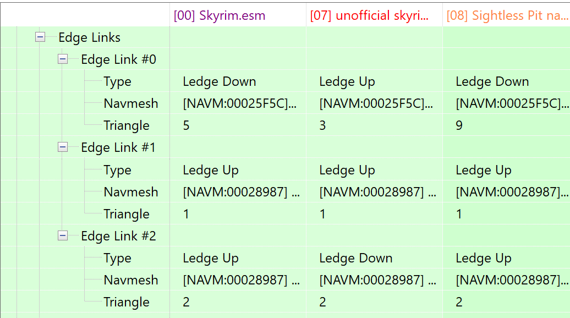Click the unofficial patch Ledge Down cell for Edge Link #2

(x=356, y=258)
